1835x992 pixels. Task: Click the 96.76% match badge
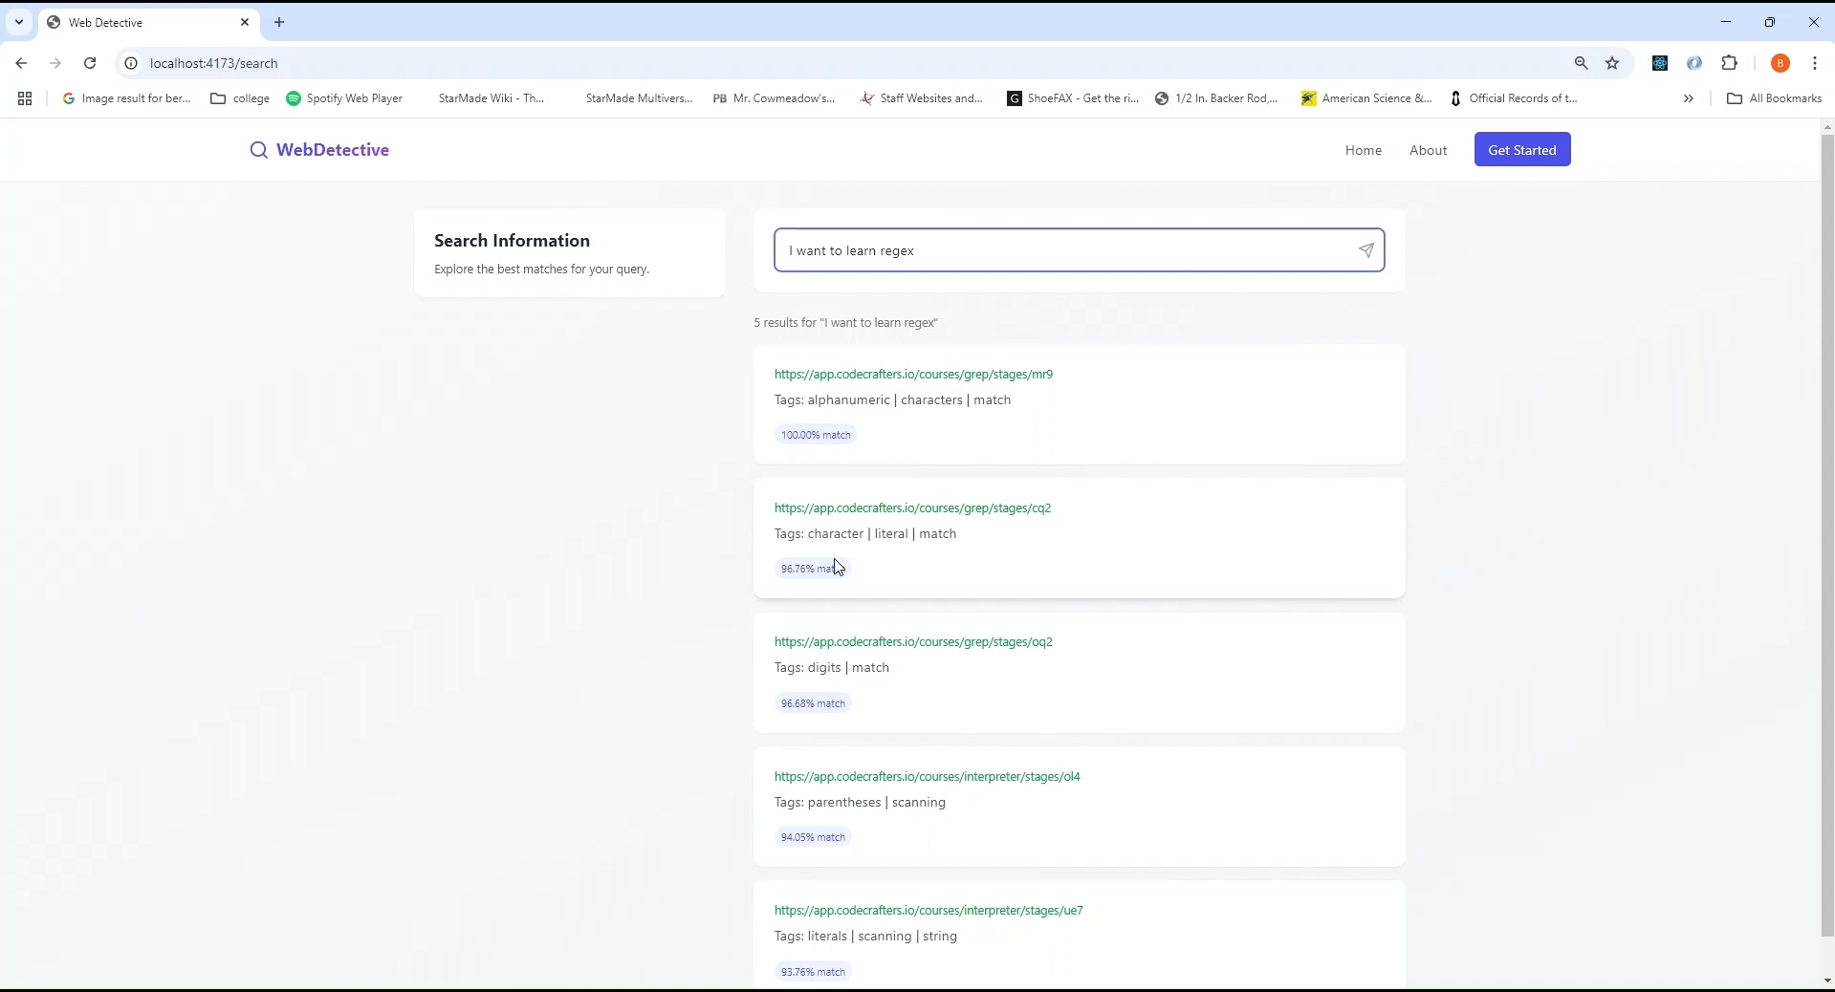813,569
